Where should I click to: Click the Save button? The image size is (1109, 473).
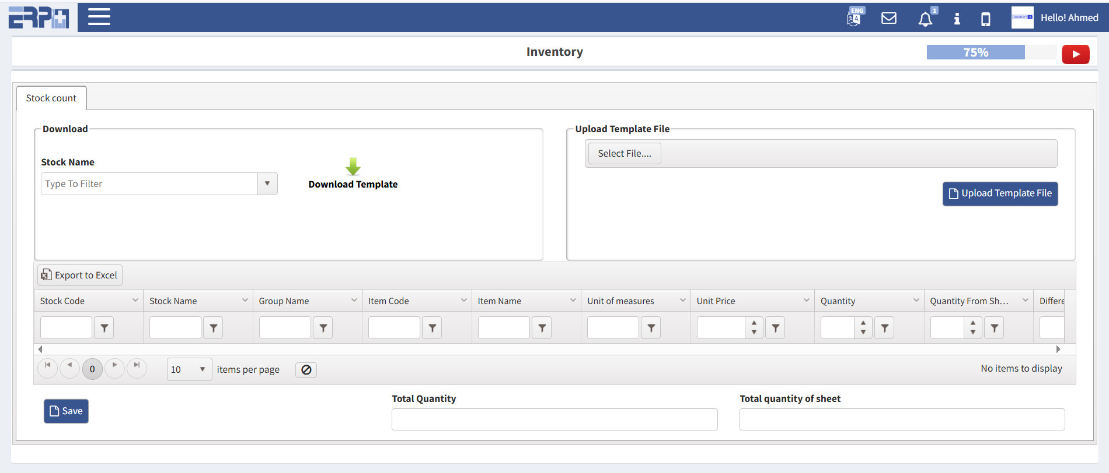[66, 411]
